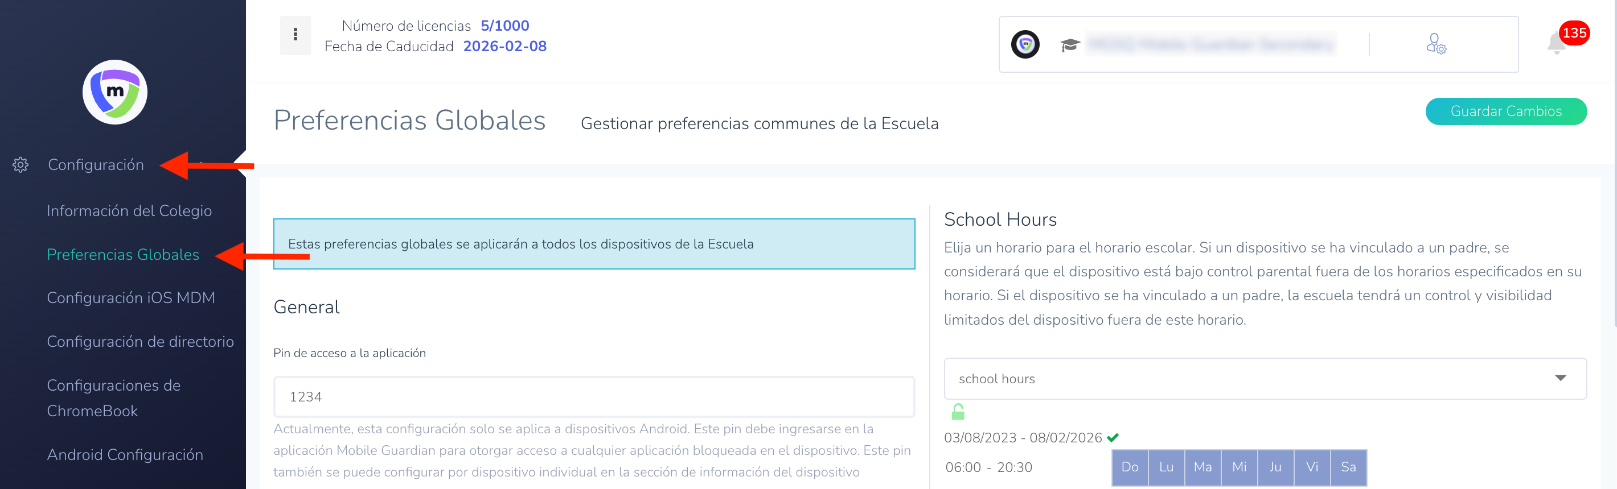This screenshot has height=489, width=1617.
Task: Click the Mobile Guardian logo in sidebar
Action: [115, 92]
